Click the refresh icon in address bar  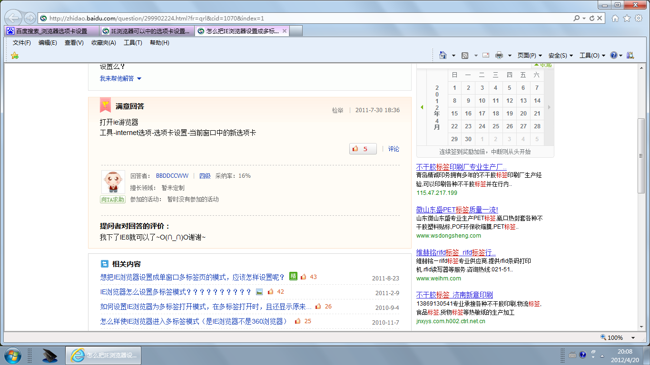coord(592,18)
